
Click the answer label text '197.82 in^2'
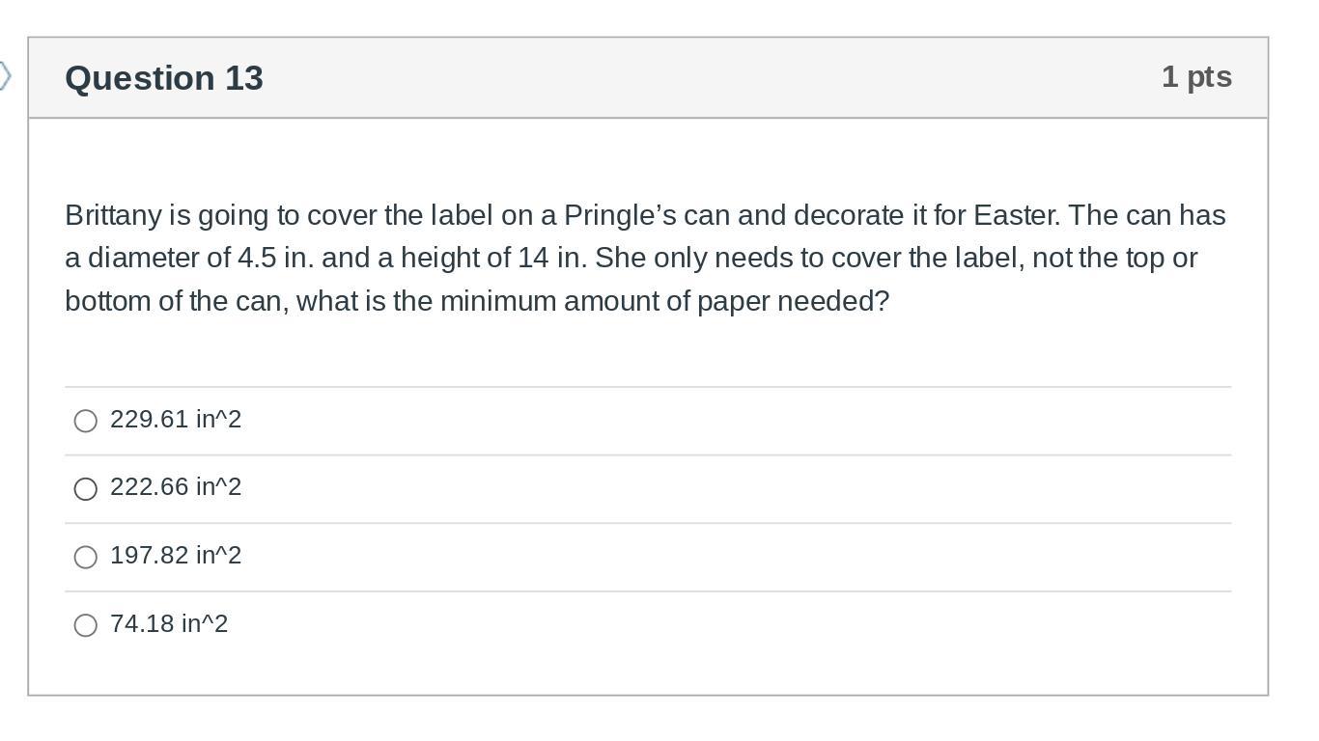pos(176,556)
